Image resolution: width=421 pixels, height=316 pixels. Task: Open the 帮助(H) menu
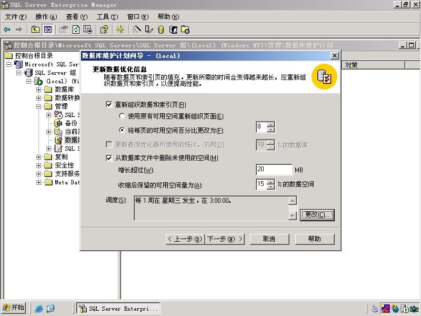tap(168, 17)
